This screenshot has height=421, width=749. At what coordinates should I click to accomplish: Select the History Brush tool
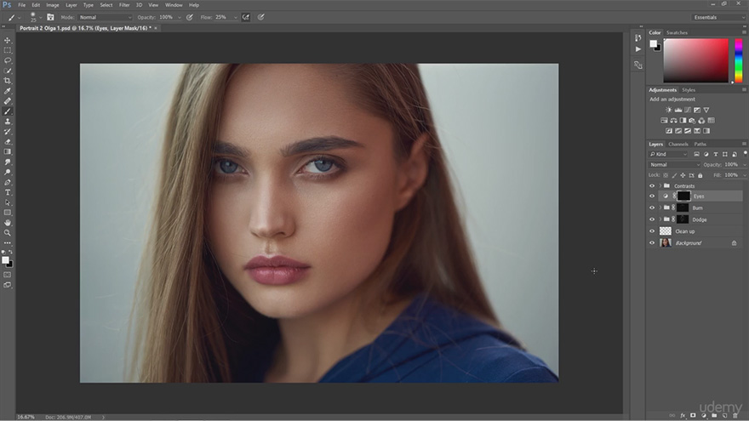[7, 132]
